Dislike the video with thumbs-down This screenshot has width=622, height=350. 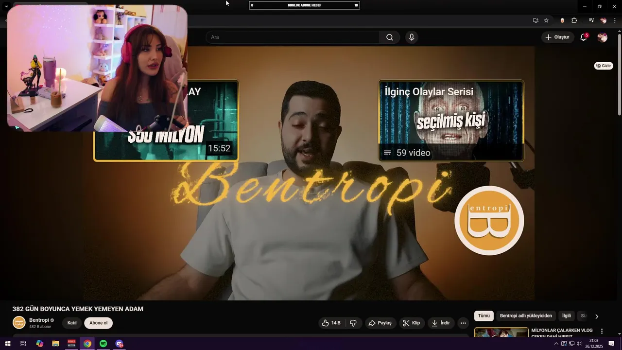[353, 323]
